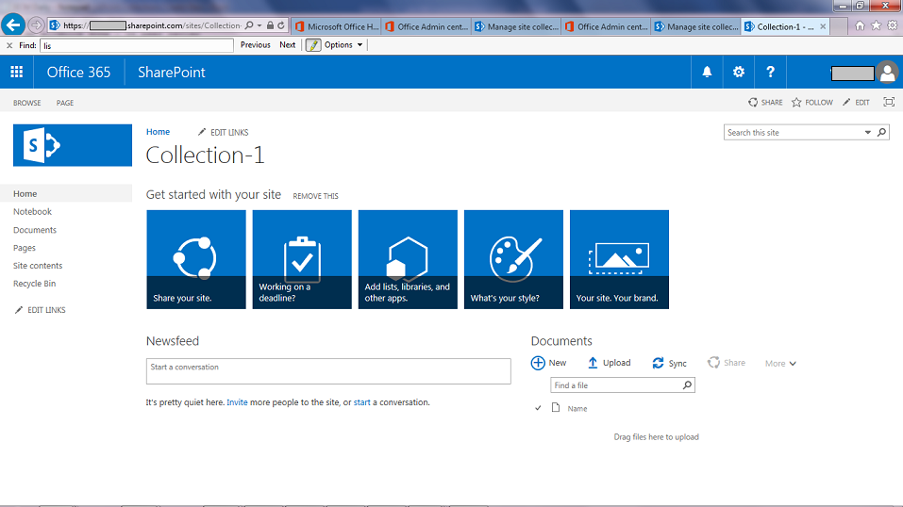Screen dimensions: 903x507
Task: Click the SharePoint site logo
Action: coord(73,145)
